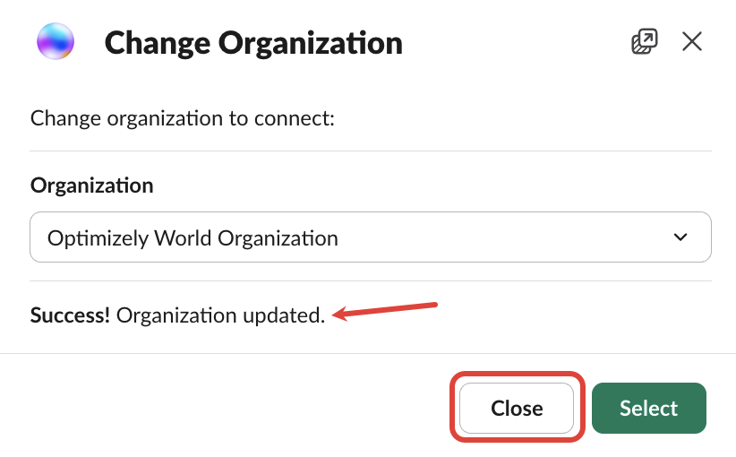Image resolution: width=736 pixels, height=457 pixels.
Task: Click blank footer area left of Close button
Action: click(x=224, y=409)
